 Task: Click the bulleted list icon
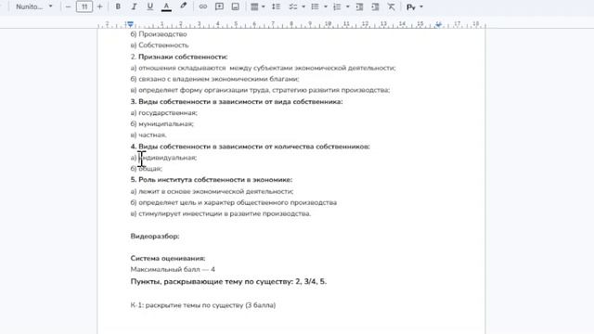click(x=315, y=6)
